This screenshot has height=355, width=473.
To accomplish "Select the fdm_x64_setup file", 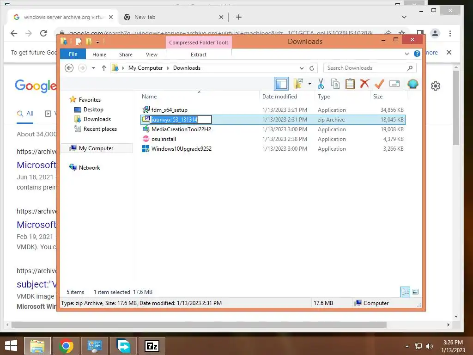I will (x=169, y=110).
